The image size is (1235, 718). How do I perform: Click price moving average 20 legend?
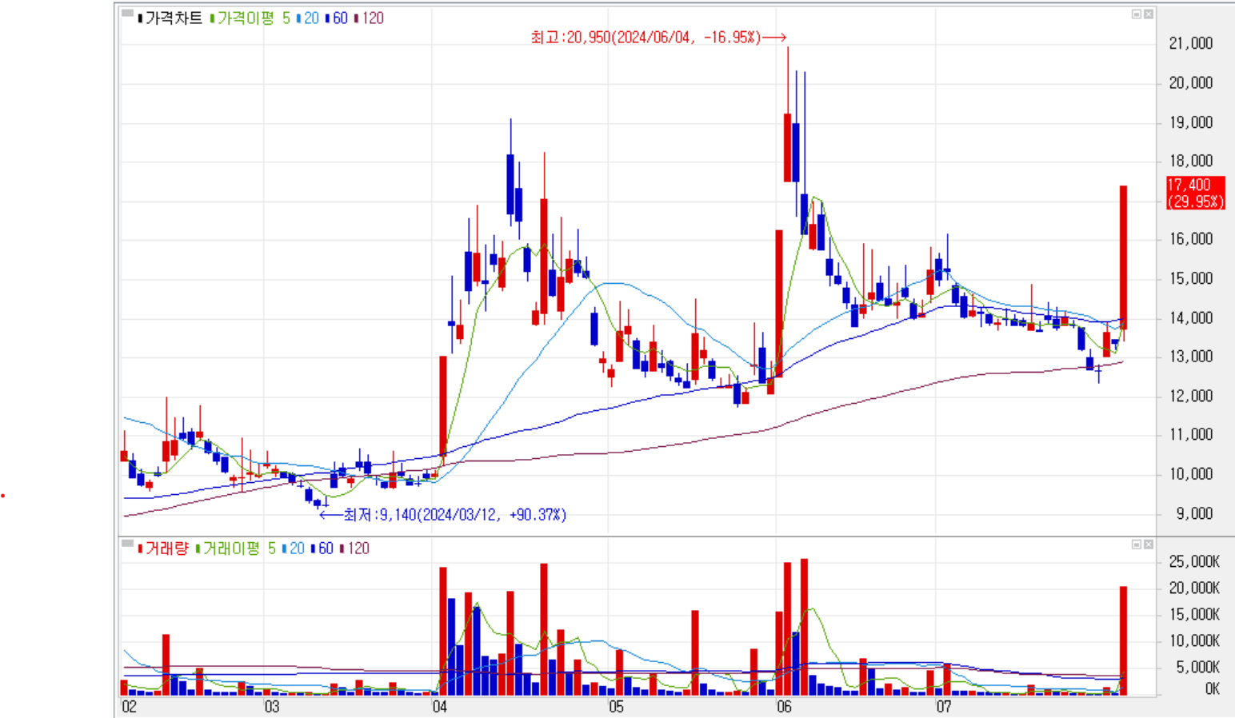[x=308, y=18]
